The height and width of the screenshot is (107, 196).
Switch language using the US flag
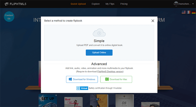point(183,12)
